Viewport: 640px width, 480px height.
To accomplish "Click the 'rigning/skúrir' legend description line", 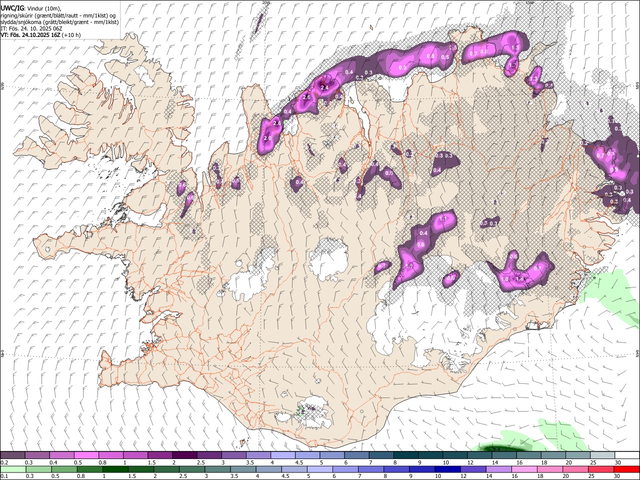I will (58, 15).
